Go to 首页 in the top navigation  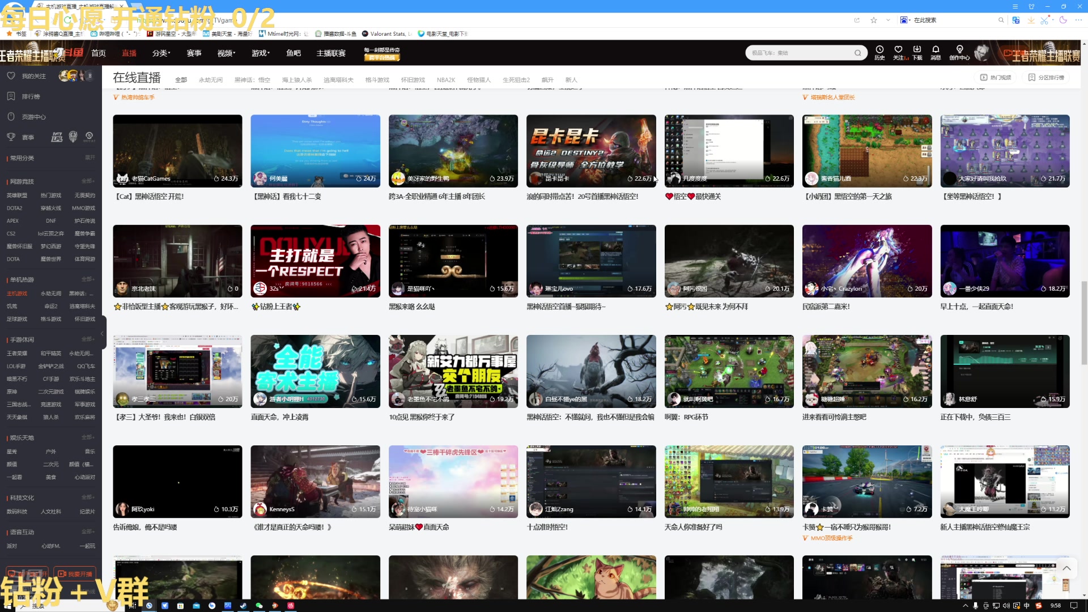pos(99,53)
